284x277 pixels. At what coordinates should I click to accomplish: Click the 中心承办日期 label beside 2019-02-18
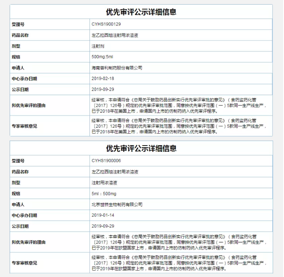[x=24, y=78]
